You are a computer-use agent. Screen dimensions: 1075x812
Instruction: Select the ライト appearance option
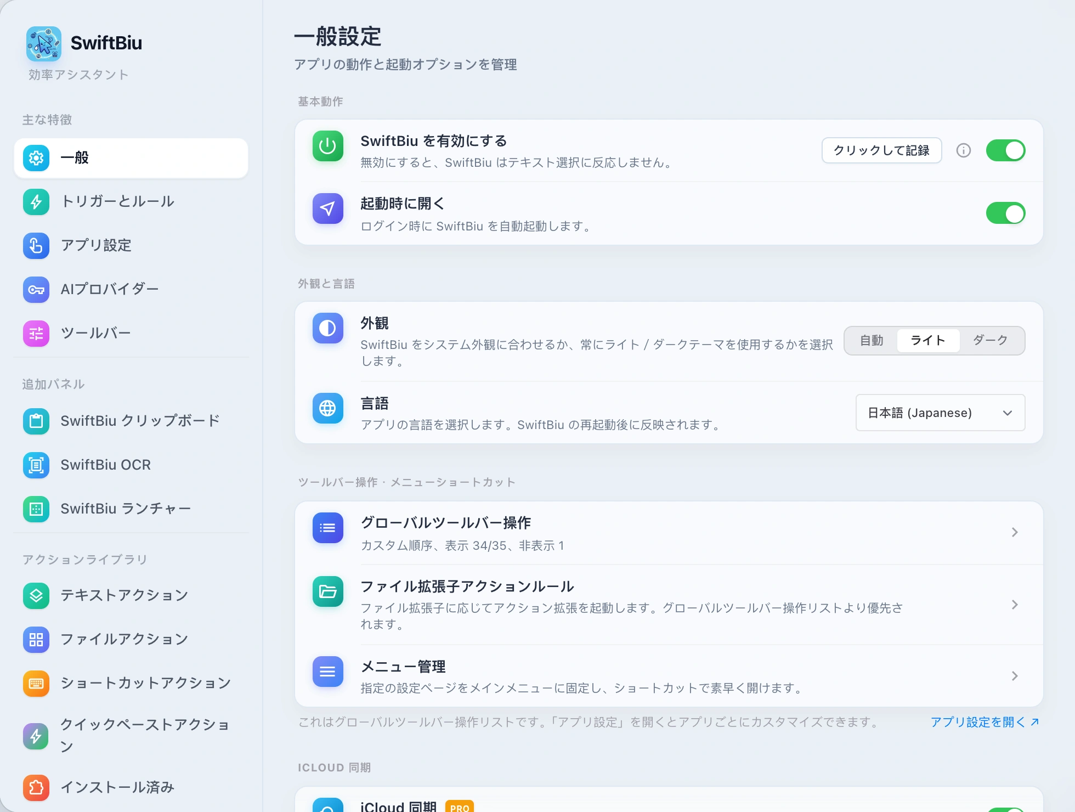(x=928, y=341)
